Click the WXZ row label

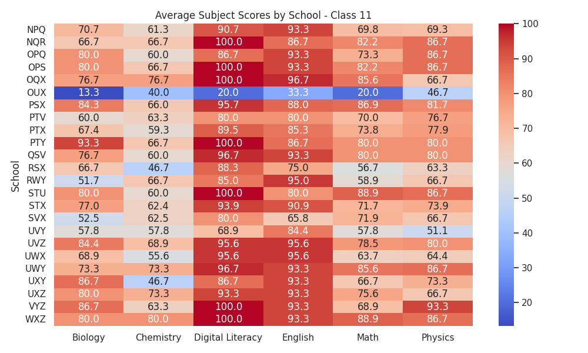click(36, 319)
